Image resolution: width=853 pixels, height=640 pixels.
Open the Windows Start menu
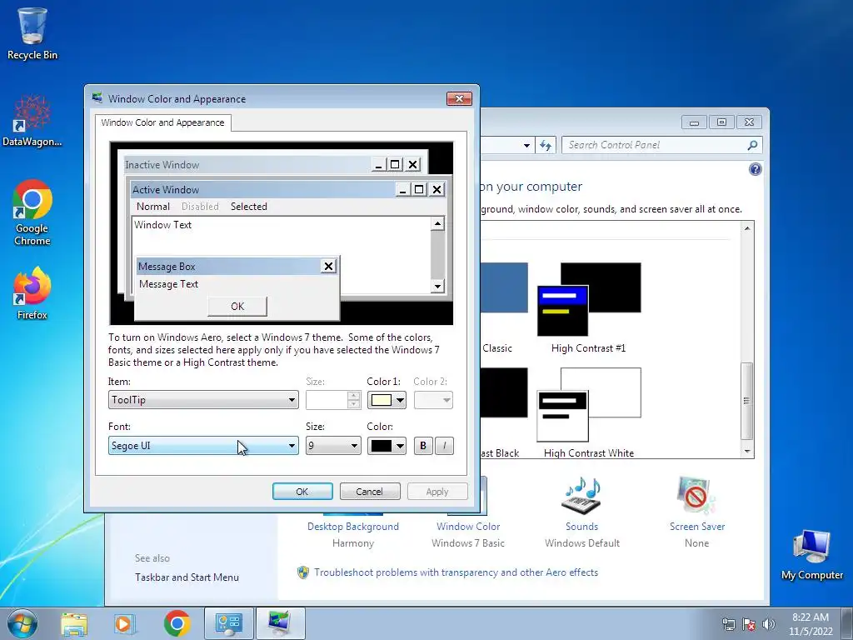(22, 623)
